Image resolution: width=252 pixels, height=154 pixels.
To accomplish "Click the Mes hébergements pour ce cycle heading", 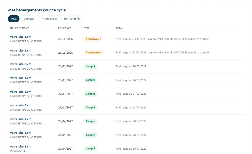I will (37, 10).
